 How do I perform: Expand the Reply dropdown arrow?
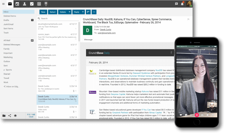coord(83,12)
